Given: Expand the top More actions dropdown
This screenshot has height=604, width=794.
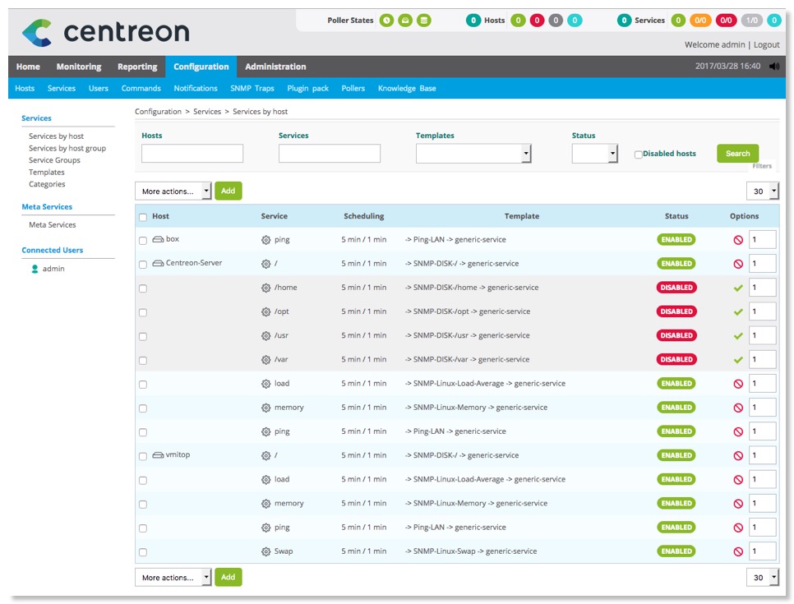Looking at the screenshot, I should click(x=173, y=191).
